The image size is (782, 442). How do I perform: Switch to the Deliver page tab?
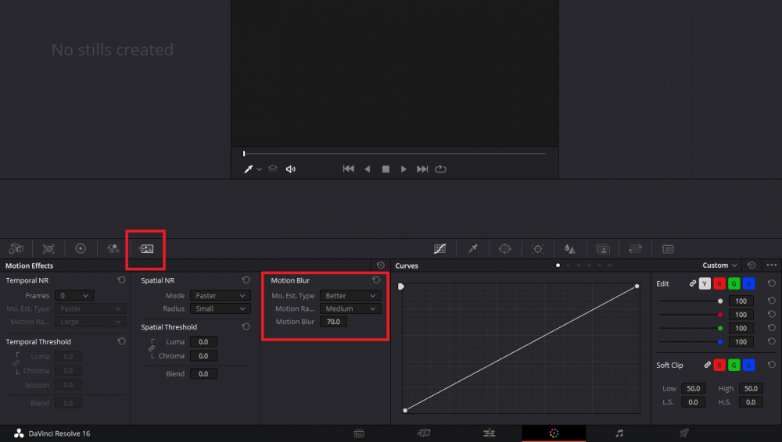[683, 433]
